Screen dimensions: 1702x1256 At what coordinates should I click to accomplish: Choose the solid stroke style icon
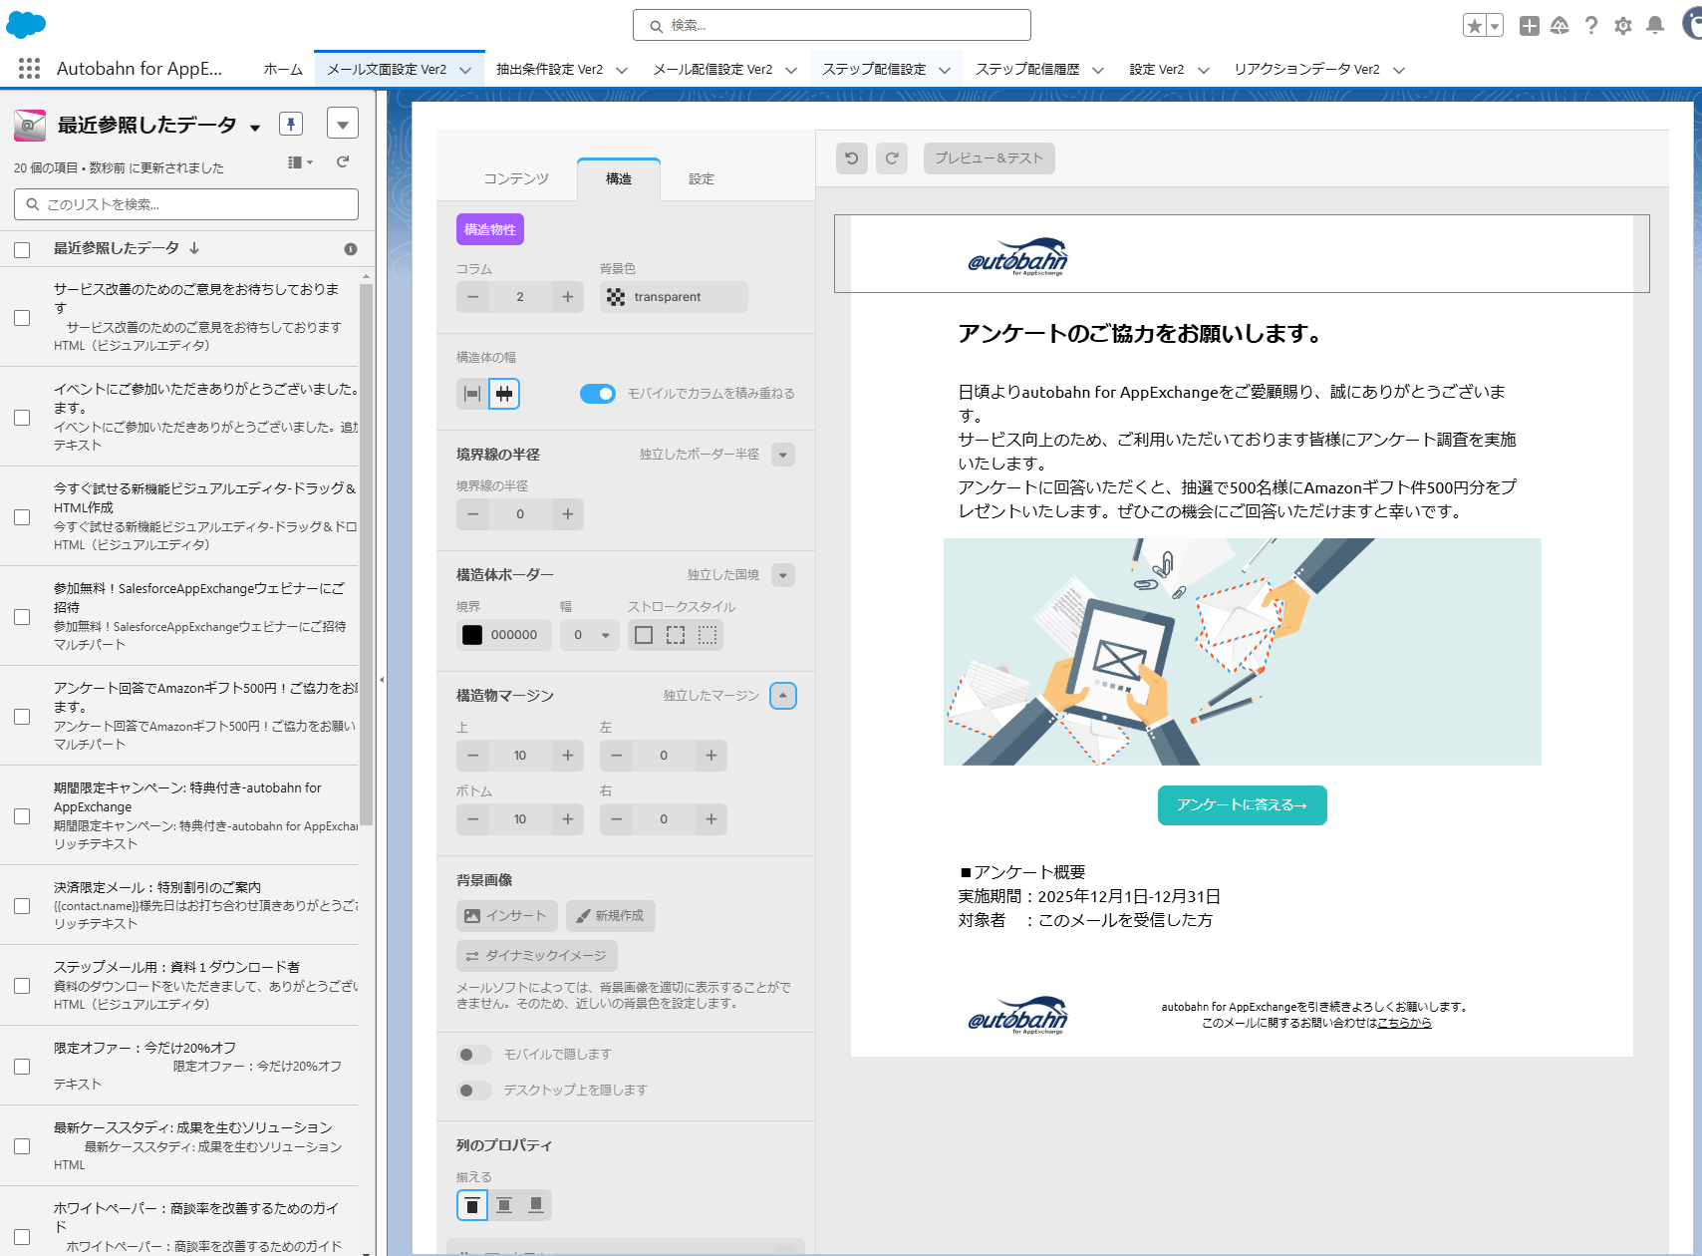point(644,635)
